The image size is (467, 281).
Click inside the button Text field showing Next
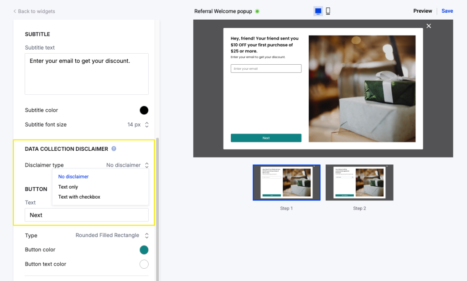pyautogui.click(x=87, y=215)
